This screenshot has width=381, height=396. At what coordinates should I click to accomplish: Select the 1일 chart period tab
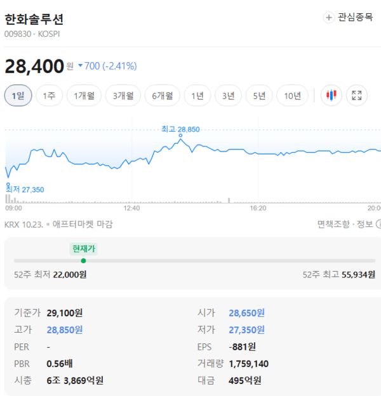(18, 96)
